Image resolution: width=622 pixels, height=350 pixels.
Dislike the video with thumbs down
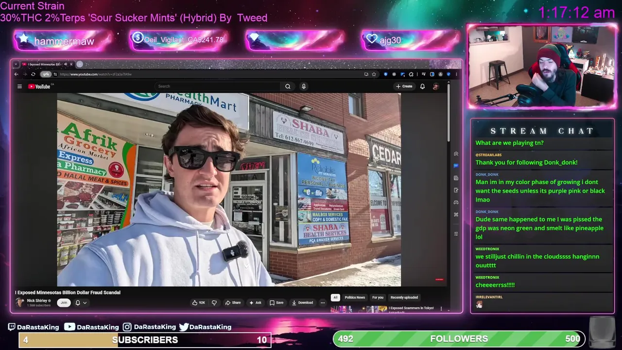coord(214,303)
